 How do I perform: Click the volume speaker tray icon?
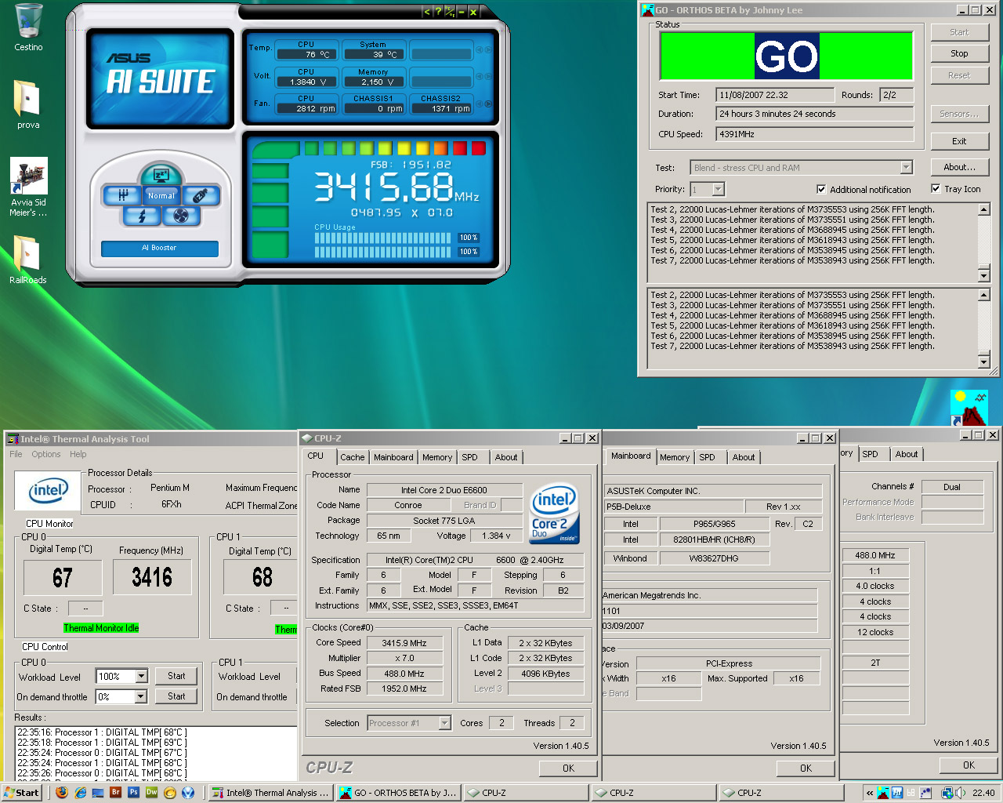[960, 793]
